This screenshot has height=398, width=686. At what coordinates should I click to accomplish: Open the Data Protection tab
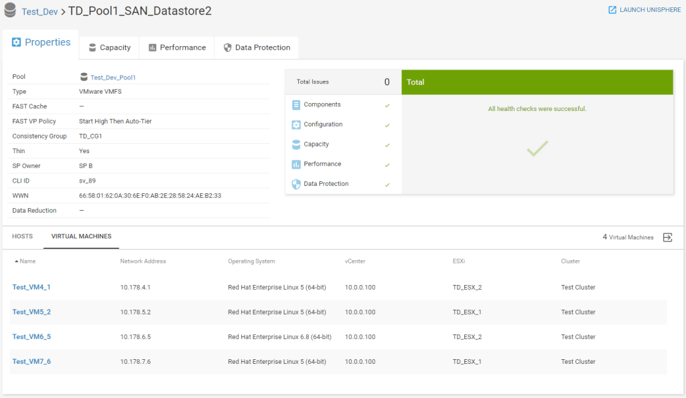pyautogui.click(x=257, y=47)
